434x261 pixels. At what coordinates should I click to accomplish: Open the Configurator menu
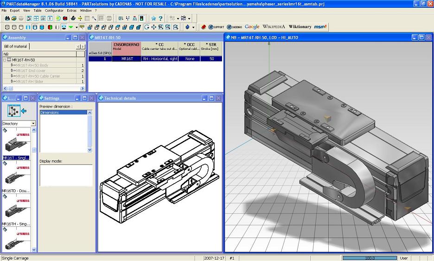coord(54,11)
